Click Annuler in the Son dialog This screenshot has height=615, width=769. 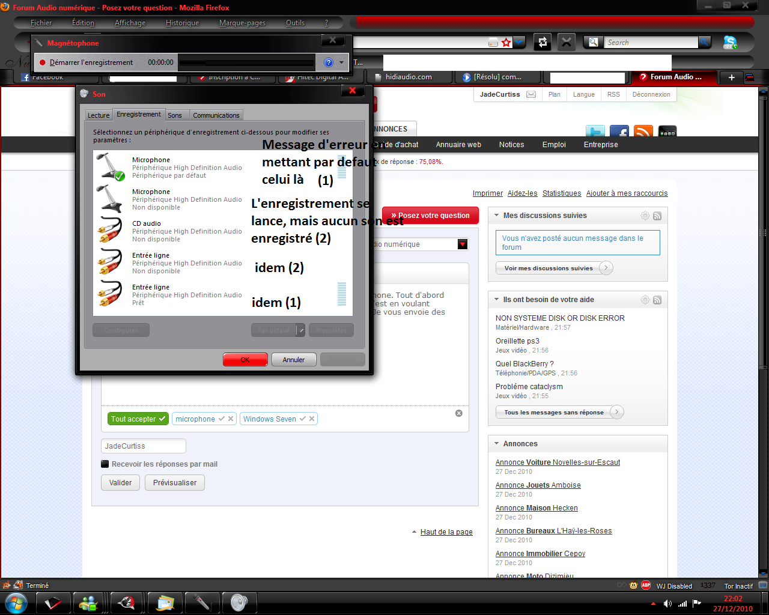pyautogui.click(x=294, y=359)
